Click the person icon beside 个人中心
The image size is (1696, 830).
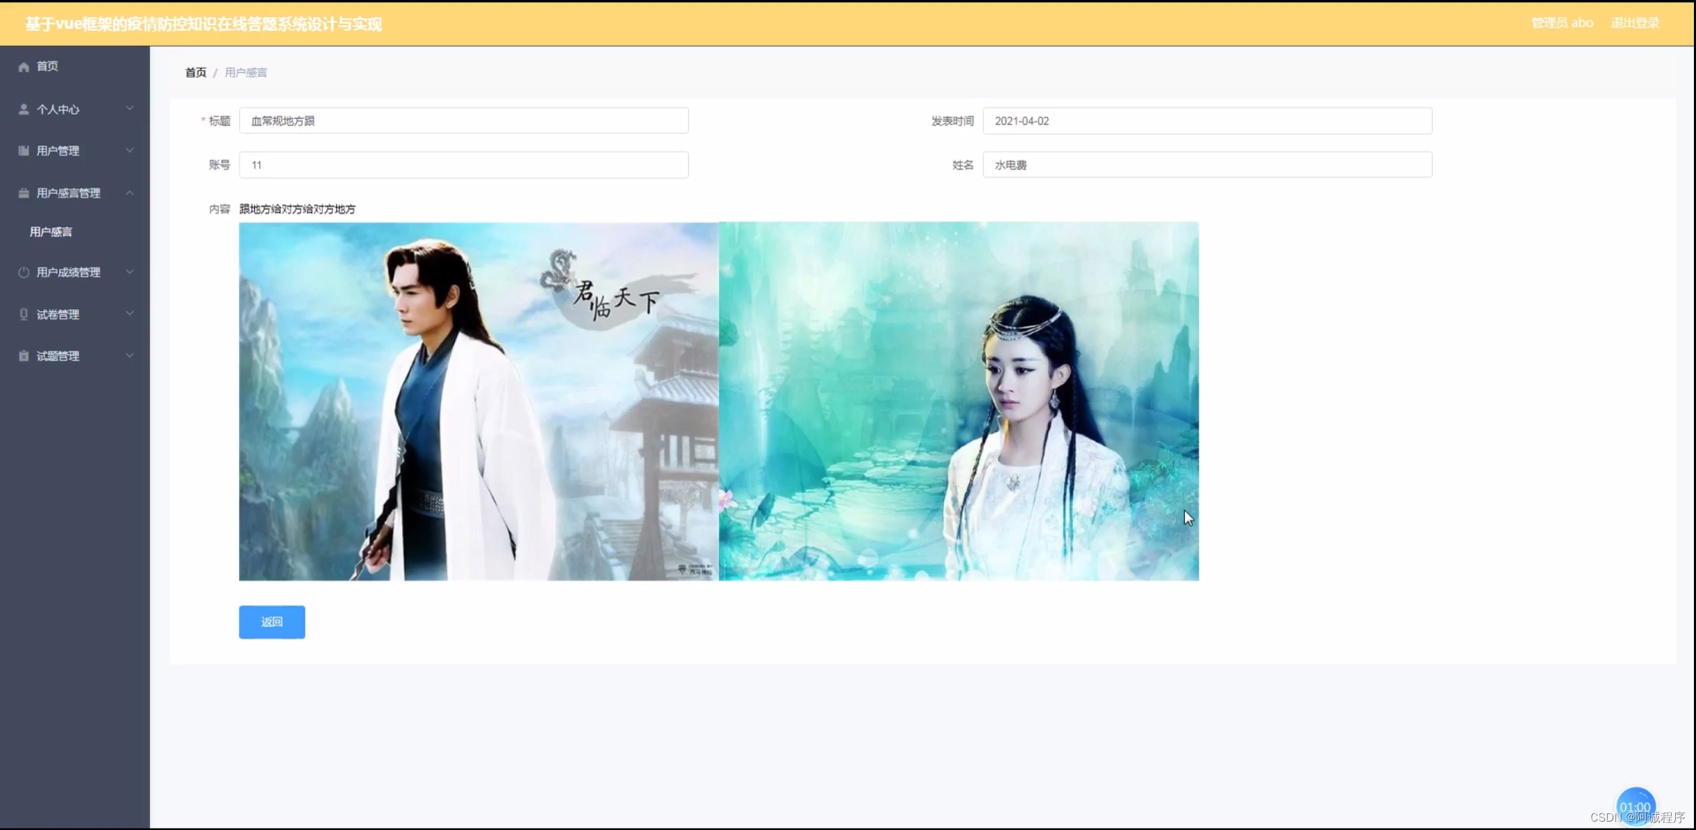24,109
